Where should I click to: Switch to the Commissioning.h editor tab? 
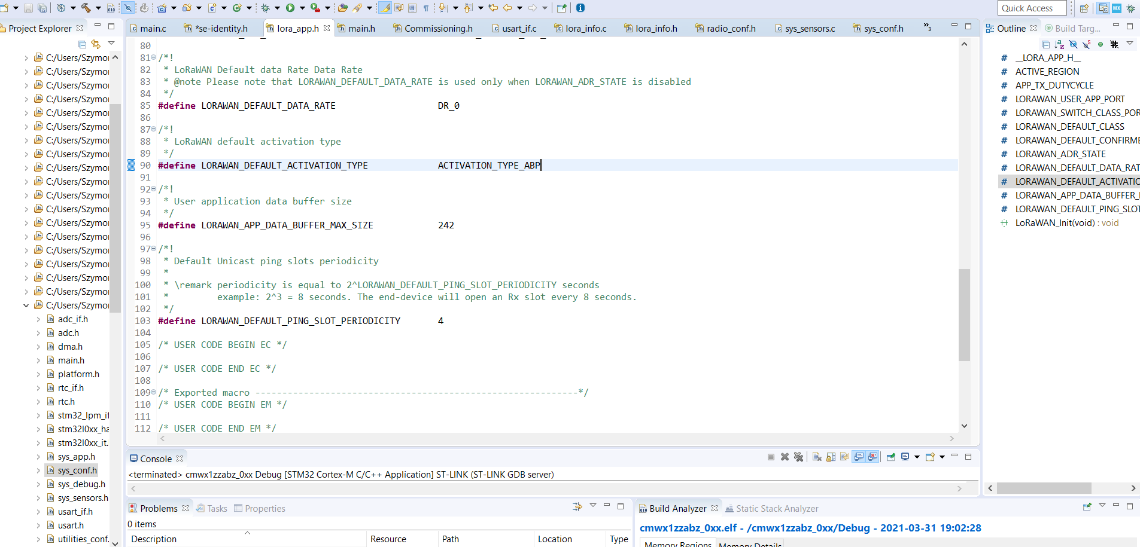438,28
